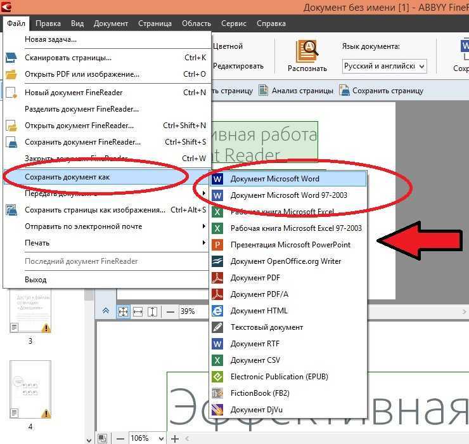Click warning icon on page 3 thumbnail
469x444 pixels.
pos(46,328)
